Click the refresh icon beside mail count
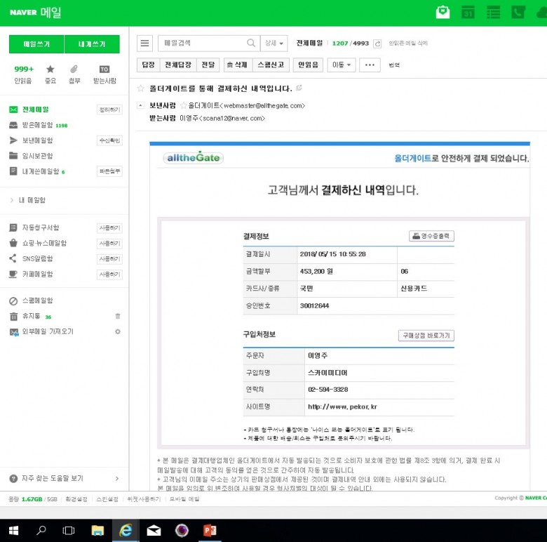This screenshot has height=542, width=547. [377, 44]
